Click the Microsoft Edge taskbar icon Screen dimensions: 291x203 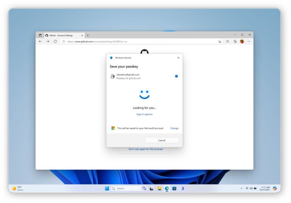tap(167, 188)
